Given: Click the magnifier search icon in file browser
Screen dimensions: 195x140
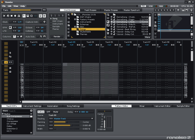Looking at the screenshot, I should (x=108, y=15).
